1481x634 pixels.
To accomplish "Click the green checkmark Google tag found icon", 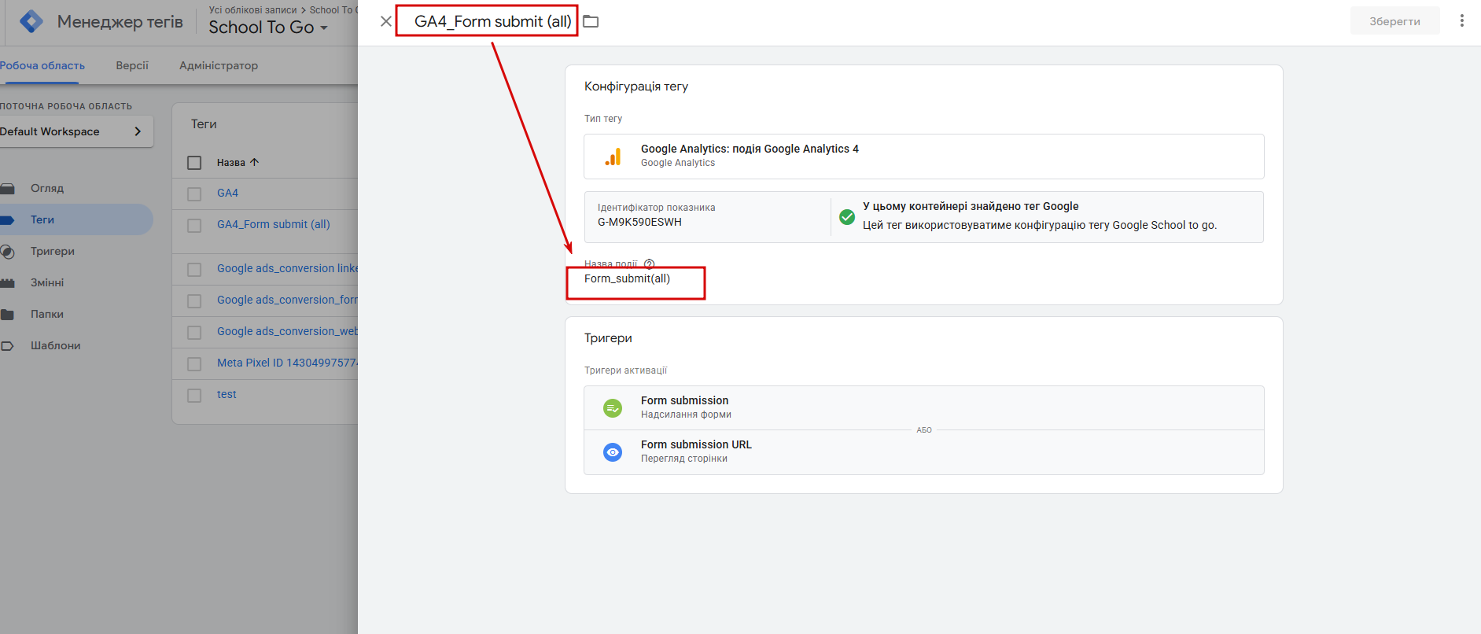I will pyautogui.click(x=847, y=217).
